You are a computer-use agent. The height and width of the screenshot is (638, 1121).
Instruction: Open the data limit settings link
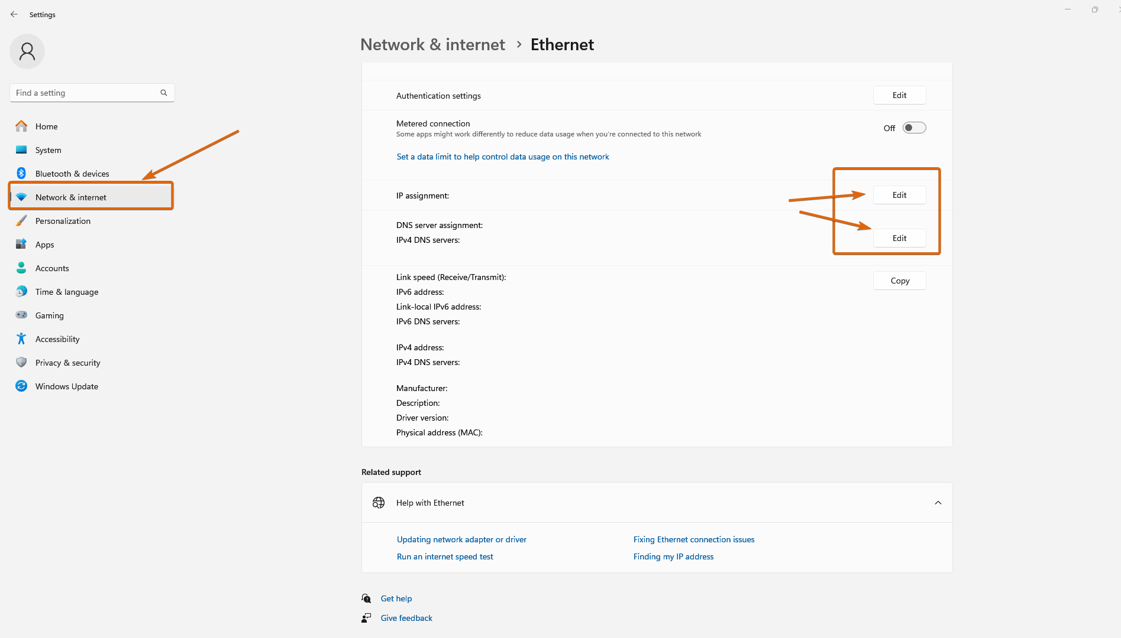point(502,157)
